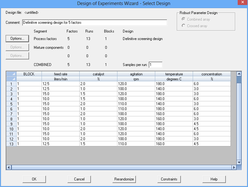Select the Crossed array radio button
248x187 pixels.
point(183,26)
